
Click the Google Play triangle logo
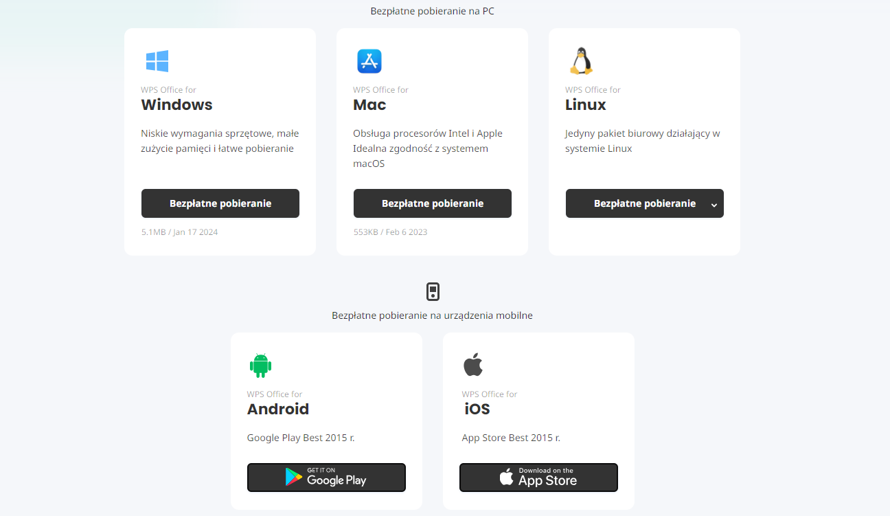(x=294, y=478)
